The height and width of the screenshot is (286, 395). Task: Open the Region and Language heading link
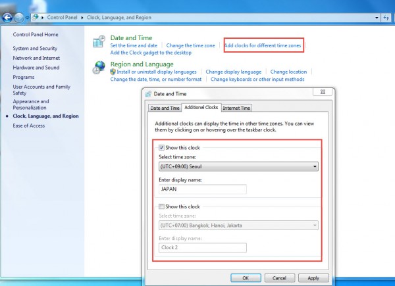tap(142, 64)
